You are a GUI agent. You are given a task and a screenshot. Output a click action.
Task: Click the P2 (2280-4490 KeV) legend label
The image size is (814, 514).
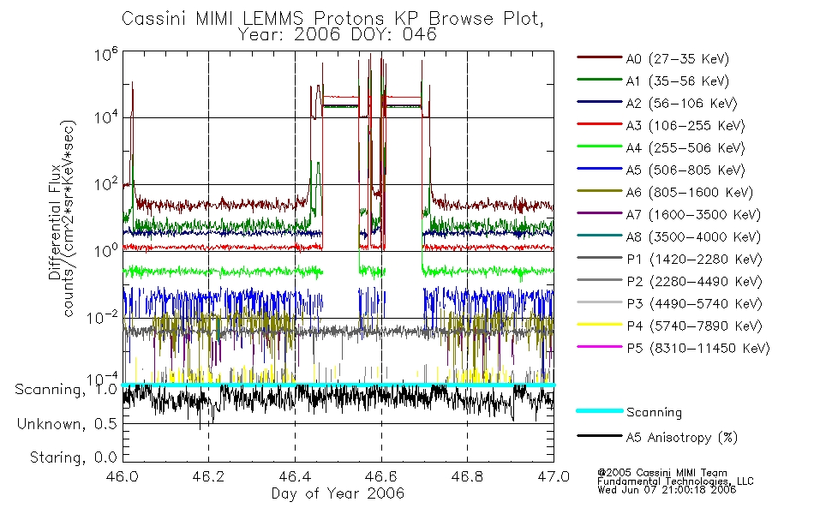tap(694, 282)
